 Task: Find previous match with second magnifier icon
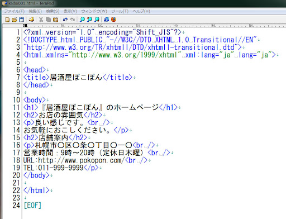(89, 20)
